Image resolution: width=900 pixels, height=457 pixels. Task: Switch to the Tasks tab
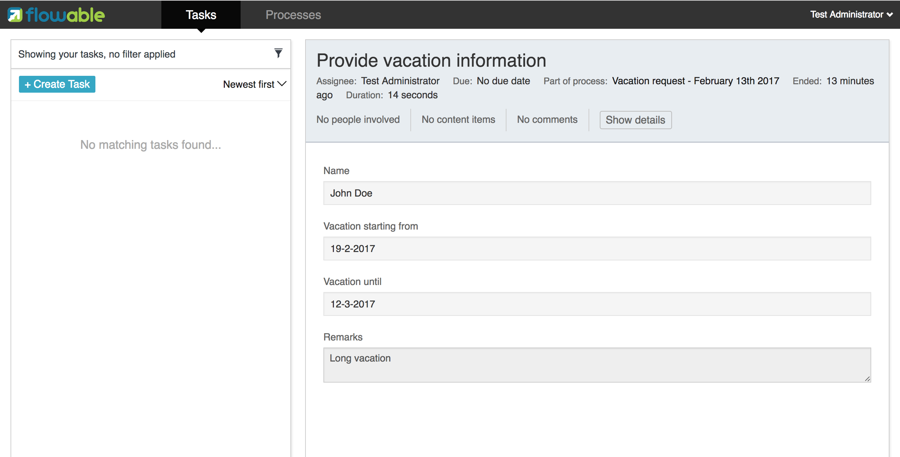201,15
